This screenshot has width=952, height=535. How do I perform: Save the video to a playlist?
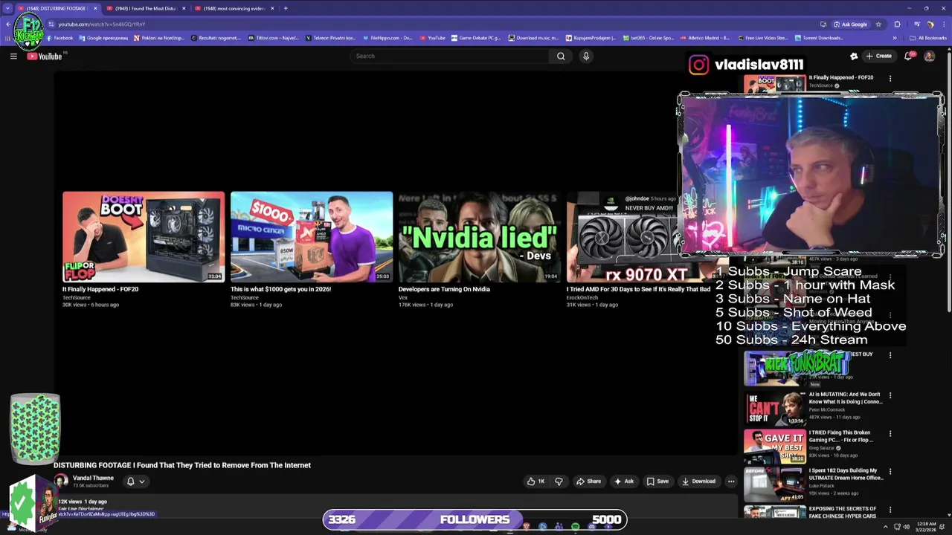click(x=657, y=481)
